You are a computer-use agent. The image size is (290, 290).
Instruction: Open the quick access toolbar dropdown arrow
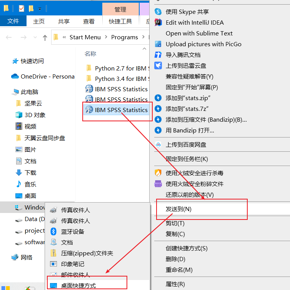(40, 9)
